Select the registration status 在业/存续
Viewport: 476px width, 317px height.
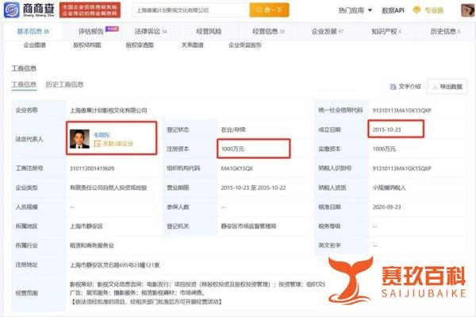click(233, 130)
